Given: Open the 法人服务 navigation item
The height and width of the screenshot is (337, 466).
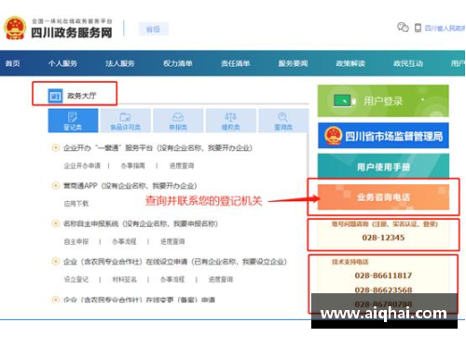Looking at the screenshot, I should pyautogui.click(x=120, y=63).
